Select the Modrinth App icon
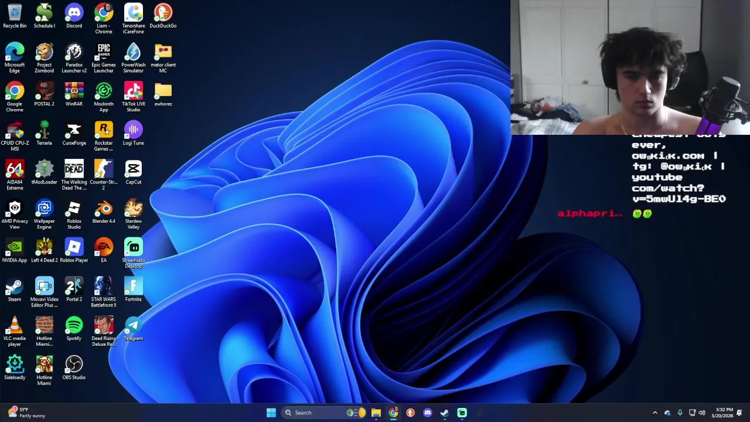This screenshot has height=422, width=750. (x=104, y=97)
